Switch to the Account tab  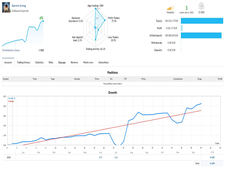(x=8, y=62)
